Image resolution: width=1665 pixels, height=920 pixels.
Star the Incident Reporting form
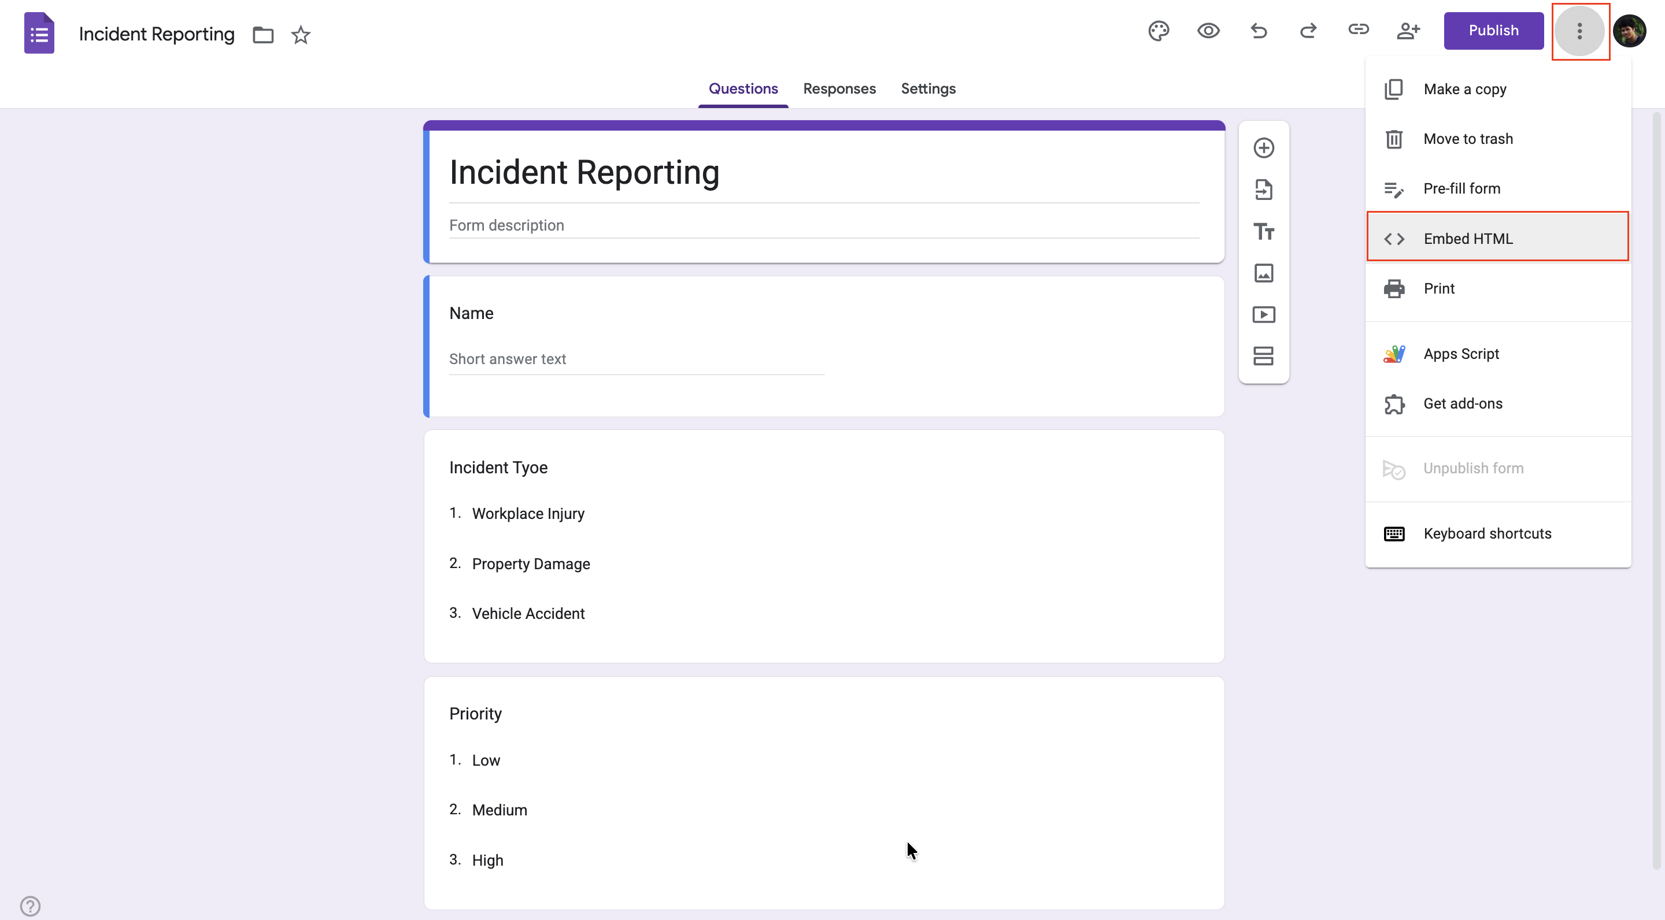(x=300, y=35)
